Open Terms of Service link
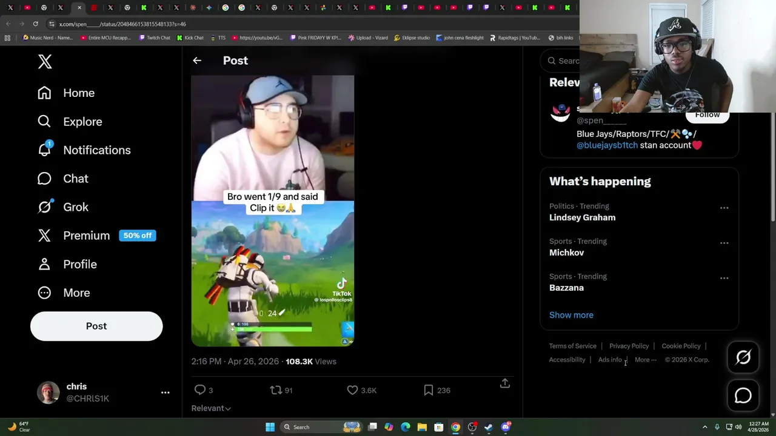776x436 pixels. (573, 346)
